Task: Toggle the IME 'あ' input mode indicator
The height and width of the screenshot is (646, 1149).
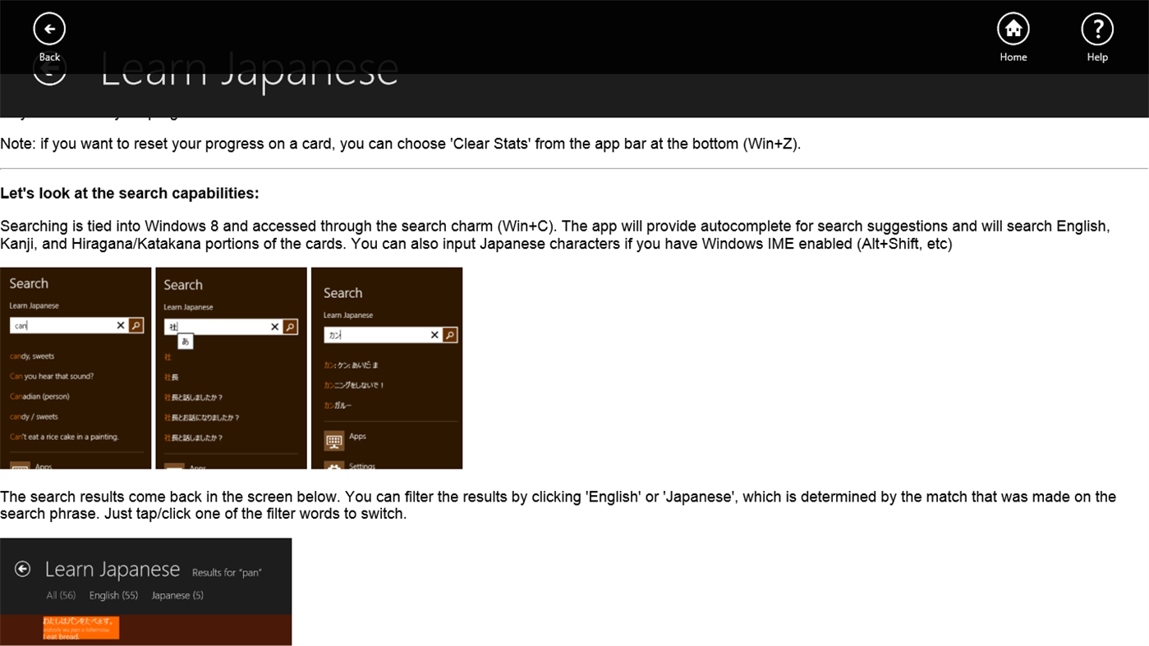Action: 184,341
